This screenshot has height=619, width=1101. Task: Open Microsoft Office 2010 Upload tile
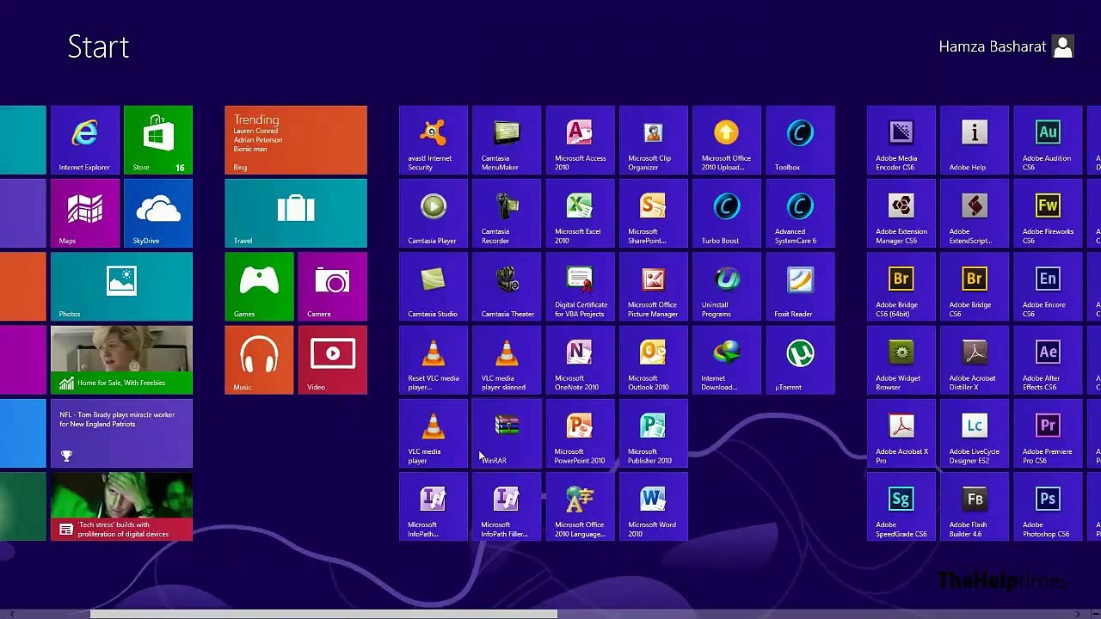[x=727, y=140]
